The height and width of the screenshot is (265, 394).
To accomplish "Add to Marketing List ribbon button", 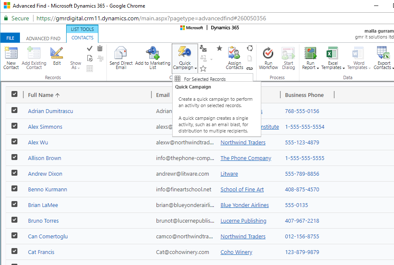I will click(153, 58).
